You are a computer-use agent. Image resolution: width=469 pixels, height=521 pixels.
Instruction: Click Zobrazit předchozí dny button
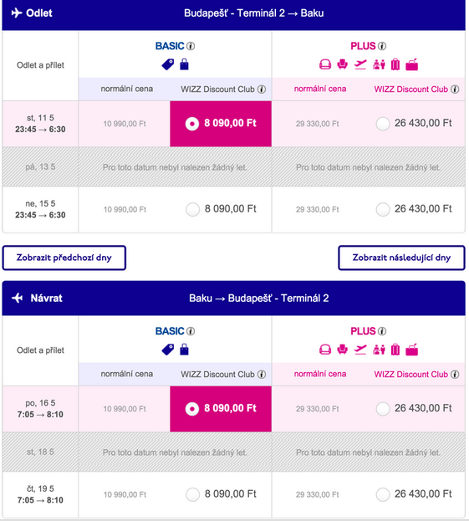coord(64,258)
